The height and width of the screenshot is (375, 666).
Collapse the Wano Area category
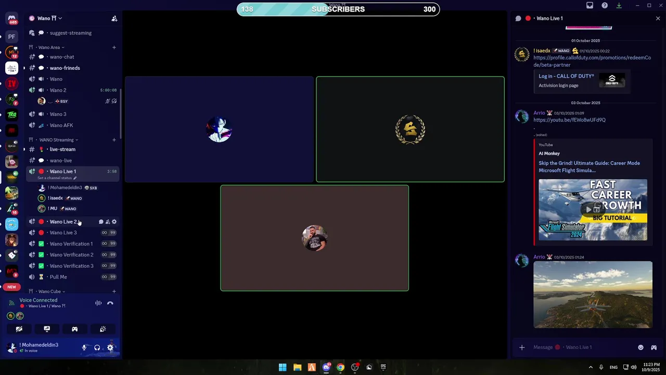point(51,47)
